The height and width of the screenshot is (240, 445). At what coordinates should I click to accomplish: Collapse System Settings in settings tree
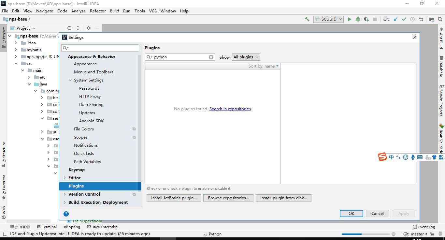click(x=70, y=80)
